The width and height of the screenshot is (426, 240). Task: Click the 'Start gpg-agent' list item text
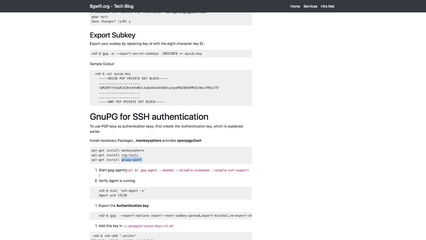coord(111,170)
